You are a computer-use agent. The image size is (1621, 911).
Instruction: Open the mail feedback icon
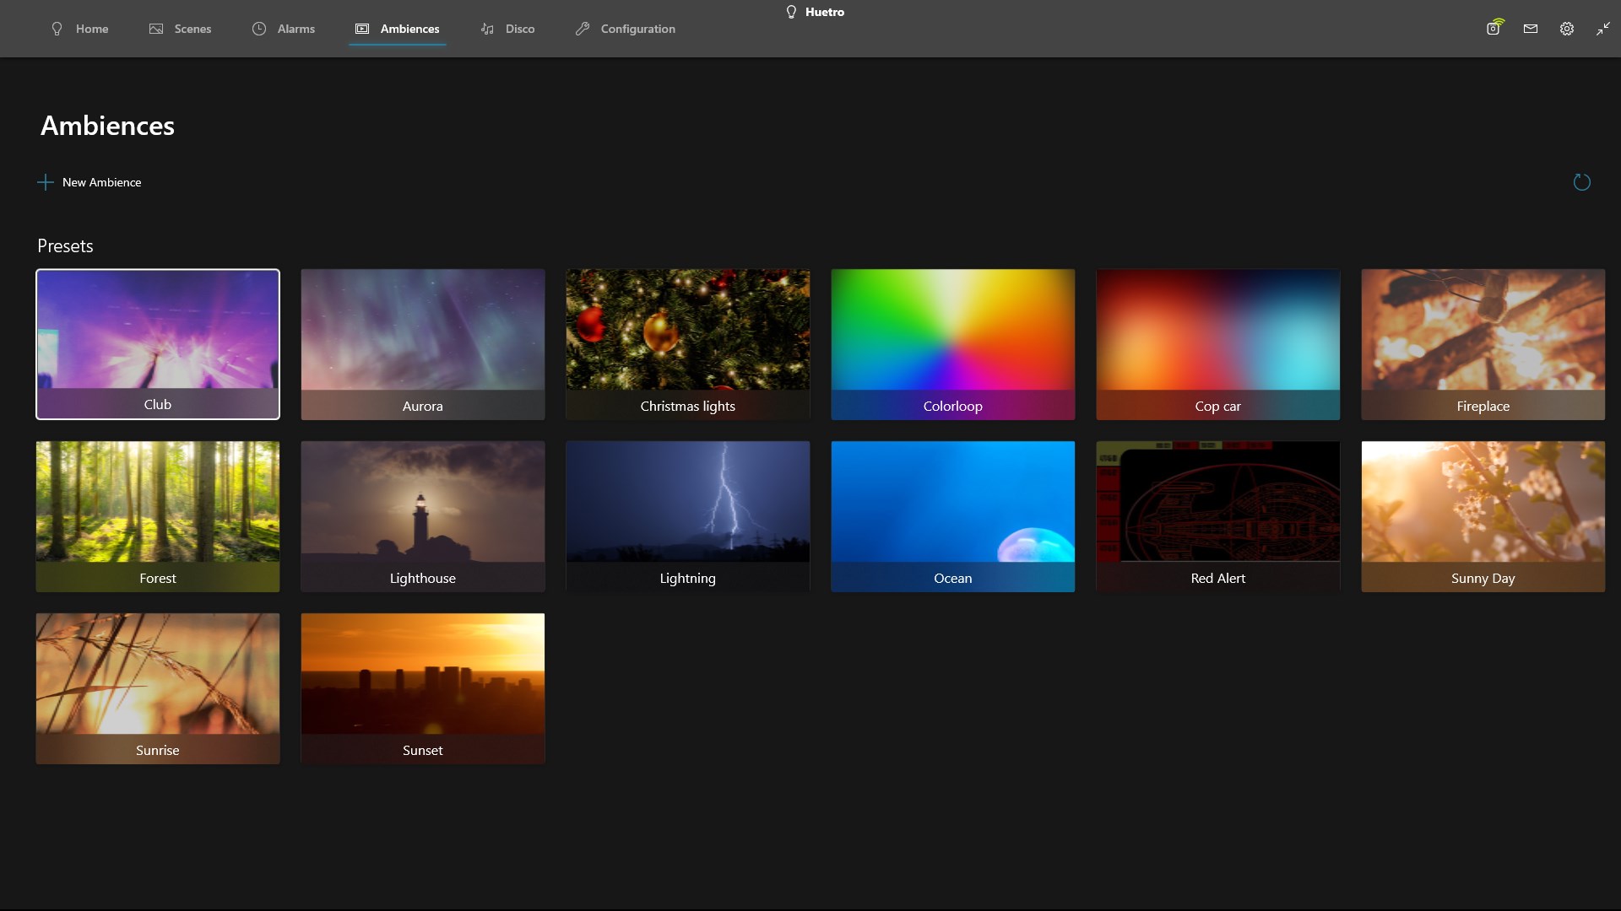pyautogui.click(x=1530, y=29)
